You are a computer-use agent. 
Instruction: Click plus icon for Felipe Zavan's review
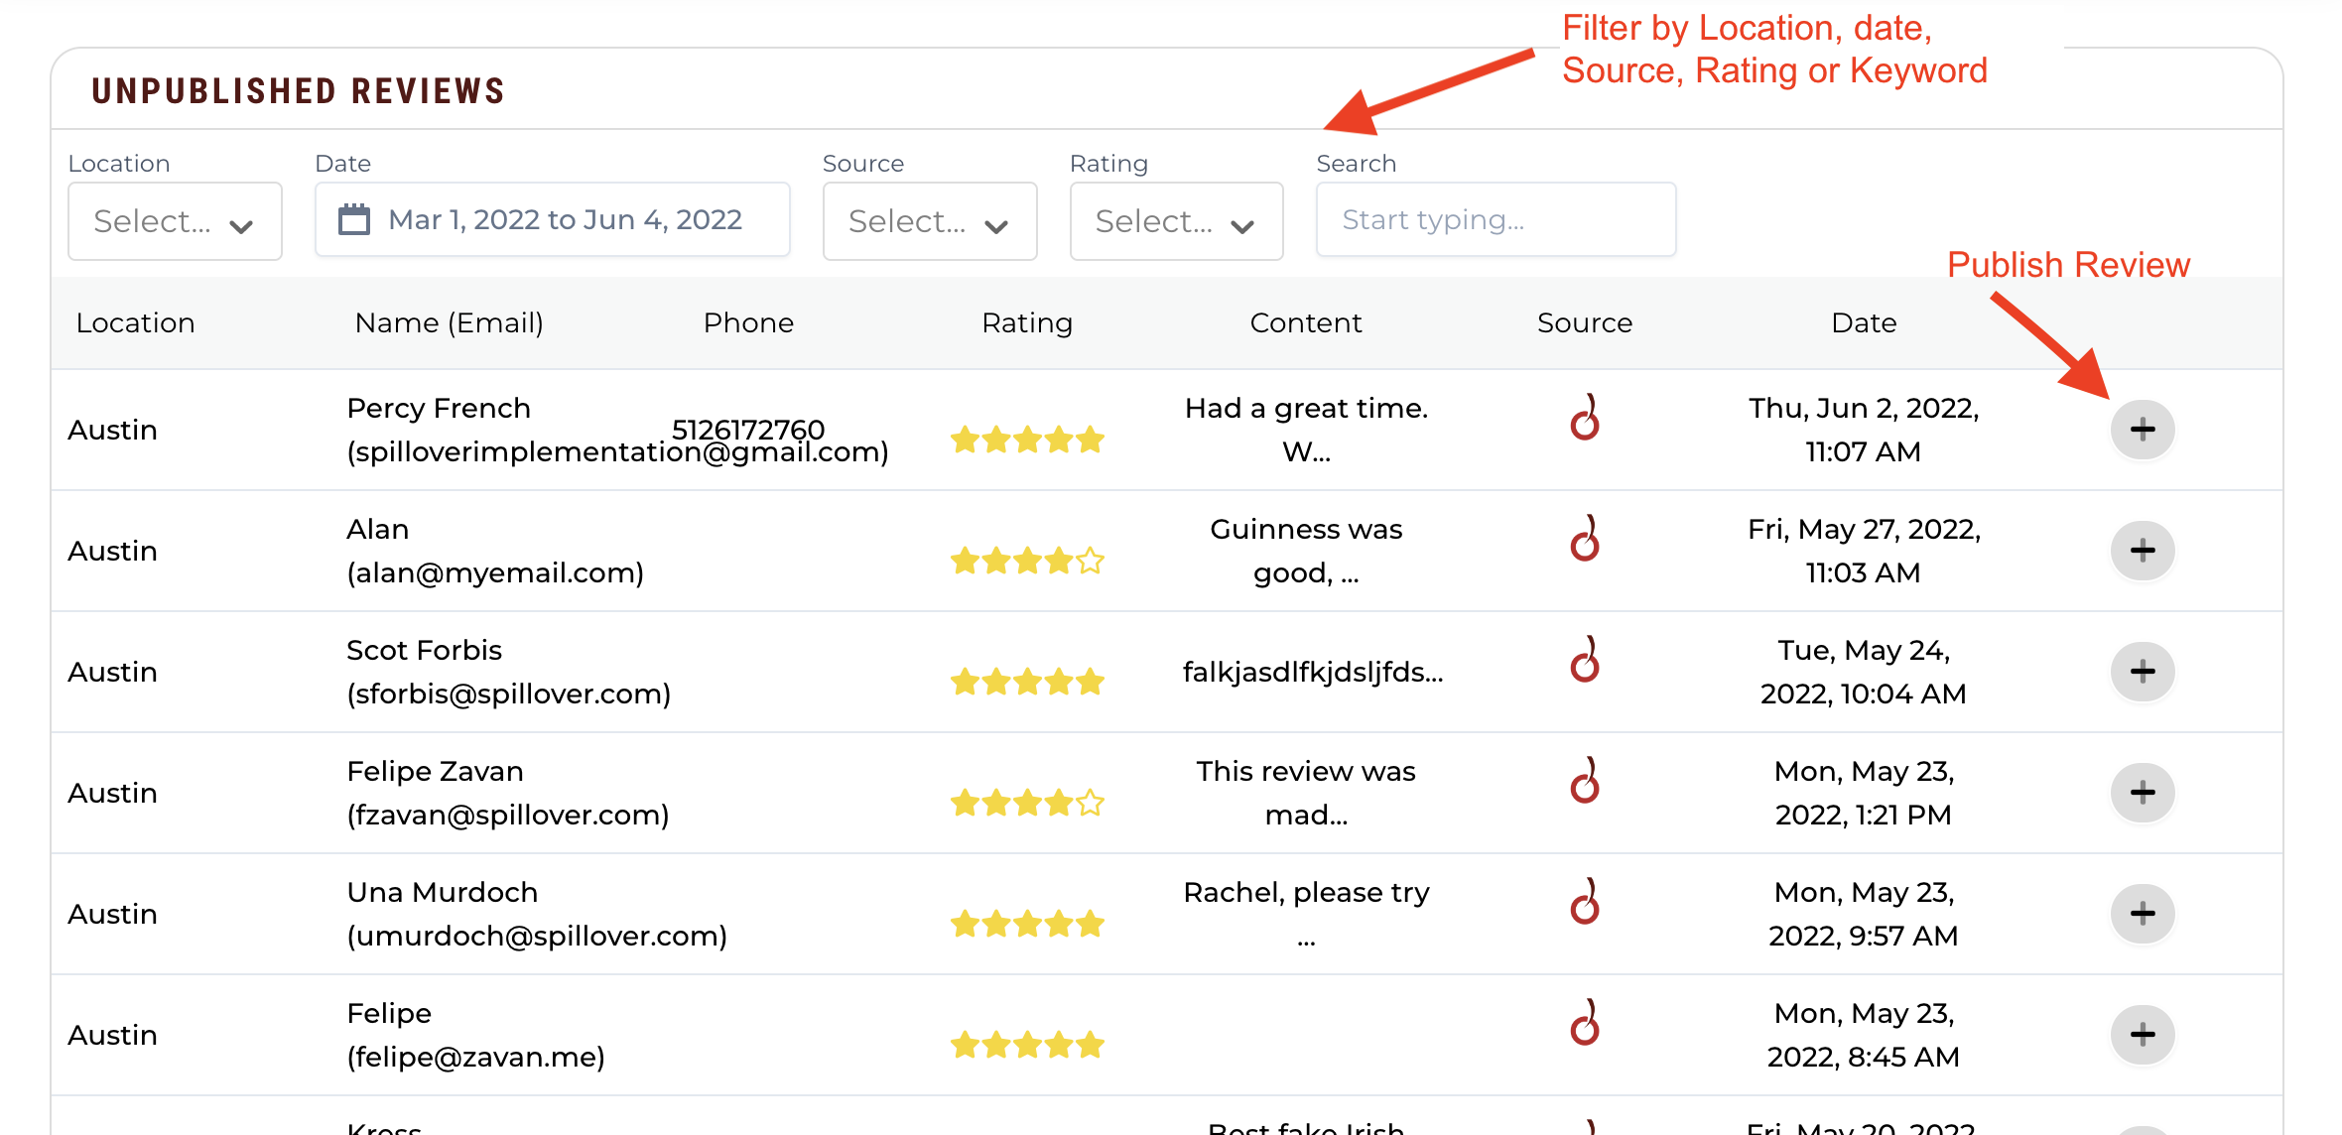pos(2142,793)
